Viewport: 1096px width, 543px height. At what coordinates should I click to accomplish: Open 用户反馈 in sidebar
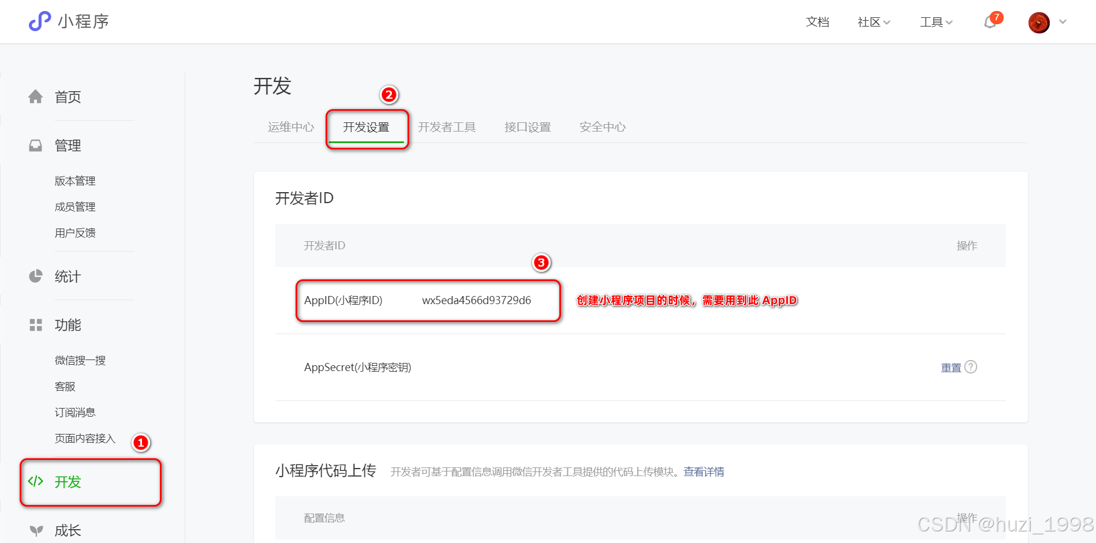[x=75, y=233]
